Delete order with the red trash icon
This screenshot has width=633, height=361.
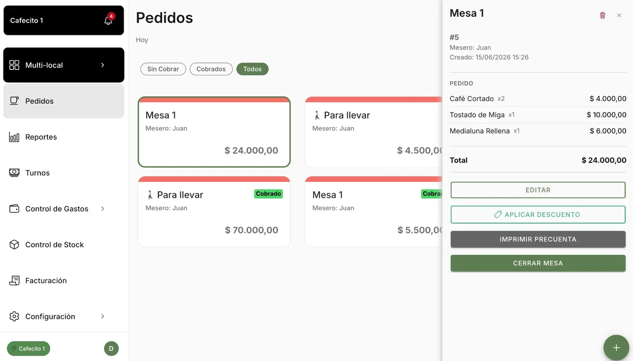point(602,15)
